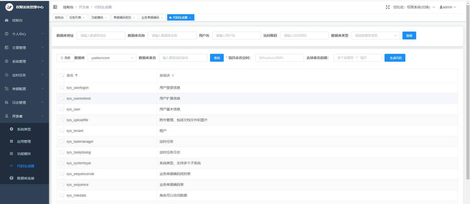The width and height of the screenshot is (470, 204).
Task: Click the blue 查询 search button
Action: [217, 58]
